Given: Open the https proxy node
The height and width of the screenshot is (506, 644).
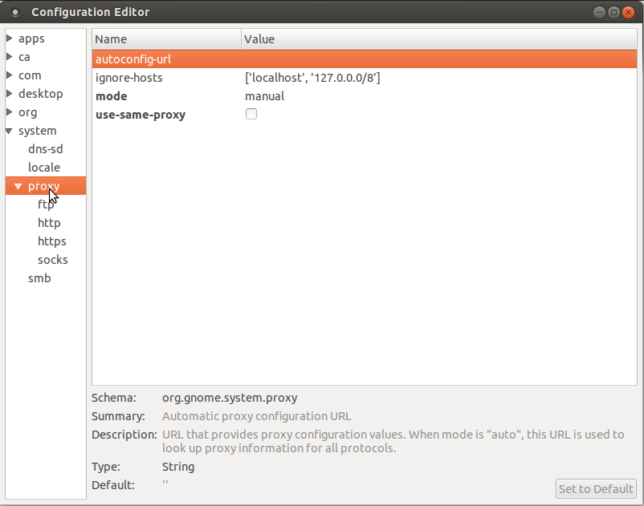Looking at the screenshot, I should (x=52, y=241).
